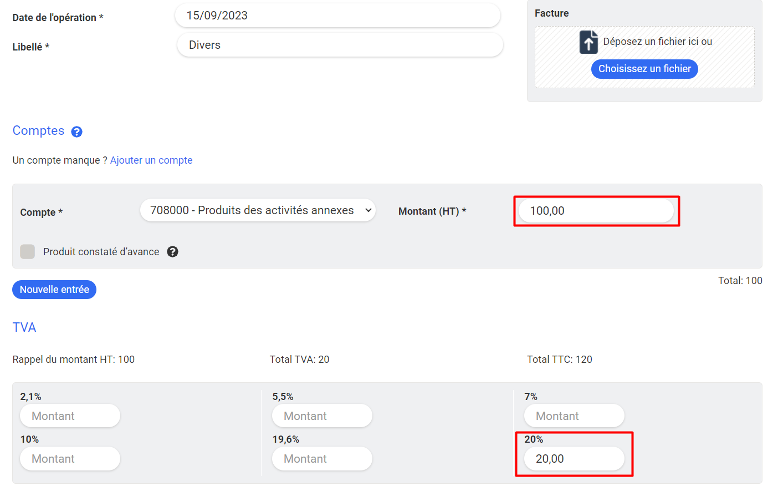Edit the 20% TVA field showing 20,00
Screen dimensions: 773x491
574,459
